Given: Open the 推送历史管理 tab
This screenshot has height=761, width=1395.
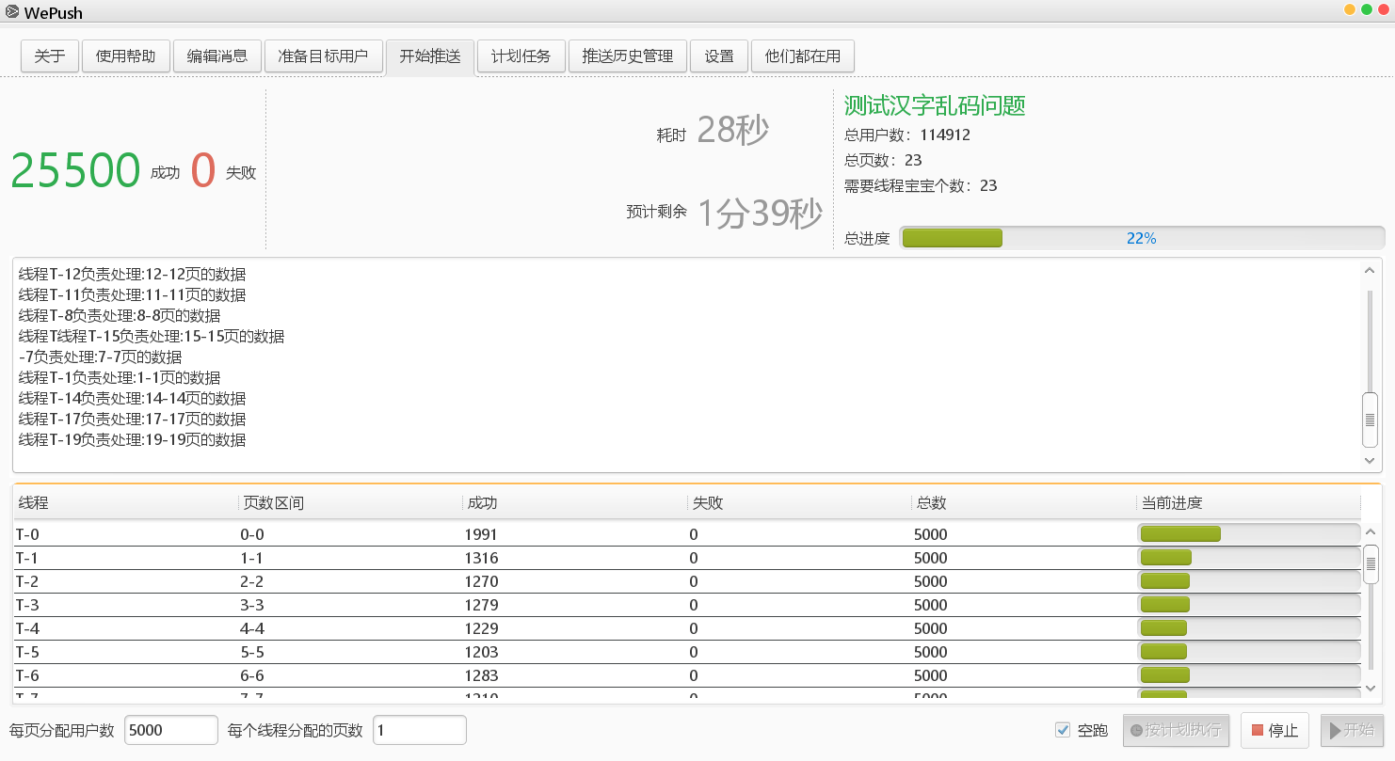Looking at the screenshot, I should click(x=628, y=56).
